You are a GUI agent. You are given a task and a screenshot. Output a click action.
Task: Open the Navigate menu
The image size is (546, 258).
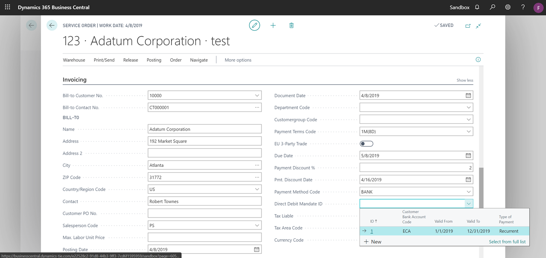[199, 60]
